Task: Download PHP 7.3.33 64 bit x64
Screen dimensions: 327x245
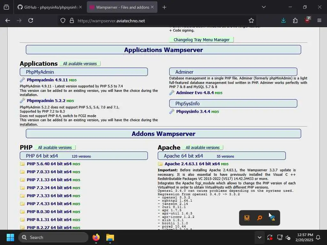Action: pos(49,196)
